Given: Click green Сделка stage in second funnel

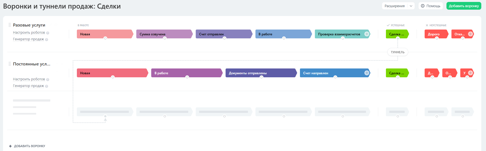Looking at the screenshot, I should (396, 73).
